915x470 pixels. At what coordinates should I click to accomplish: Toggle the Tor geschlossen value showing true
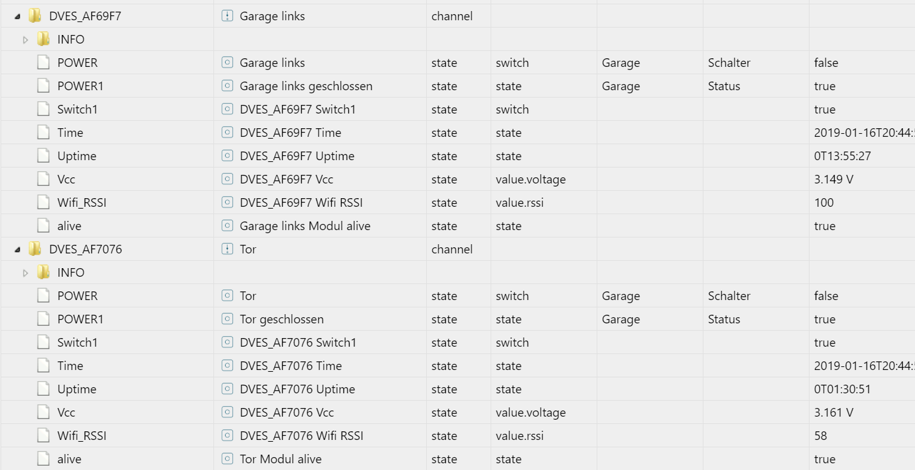(825, 319)
